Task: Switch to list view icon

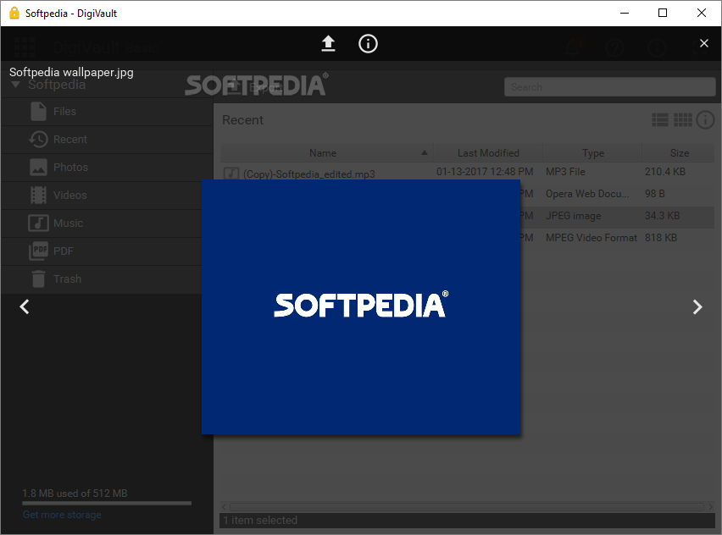Action: (x=660, y=120)
